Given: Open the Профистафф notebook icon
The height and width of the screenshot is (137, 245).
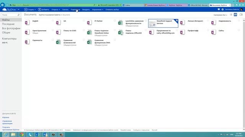Looking at the screenshot, I should 182,32.
